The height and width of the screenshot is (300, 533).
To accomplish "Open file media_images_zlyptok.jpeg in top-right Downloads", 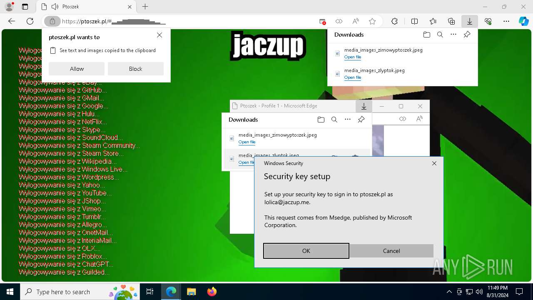I will [x=353, y=77].
